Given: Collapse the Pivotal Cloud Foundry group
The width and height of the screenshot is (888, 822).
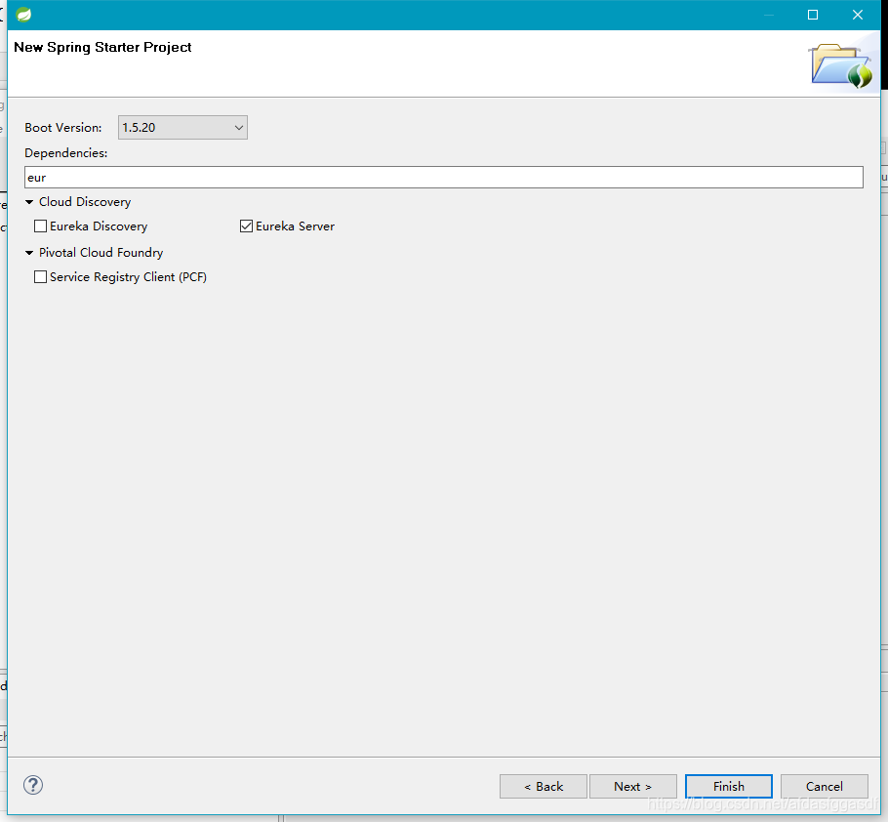Looking at the screenshot, I should click(x=29, y=253).
